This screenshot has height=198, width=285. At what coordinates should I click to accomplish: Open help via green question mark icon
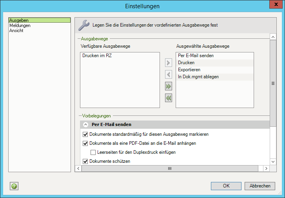[14, 186]
